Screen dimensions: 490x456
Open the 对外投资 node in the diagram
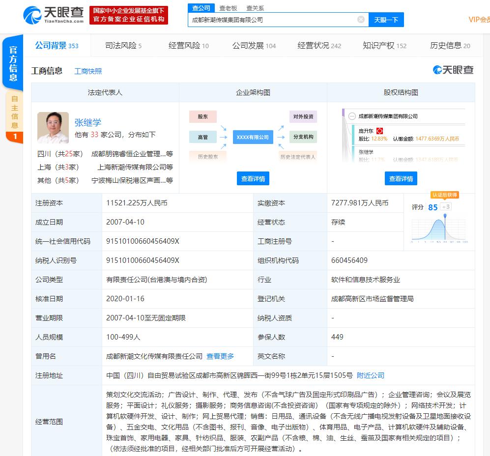click(303, 116)
